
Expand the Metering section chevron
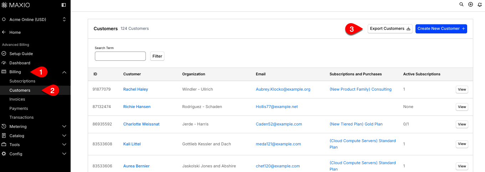click(64, 127)
